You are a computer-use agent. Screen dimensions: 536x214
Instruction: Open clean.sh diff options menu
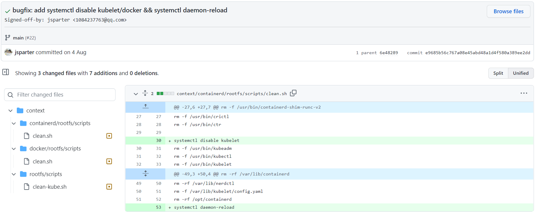point(524,93)
